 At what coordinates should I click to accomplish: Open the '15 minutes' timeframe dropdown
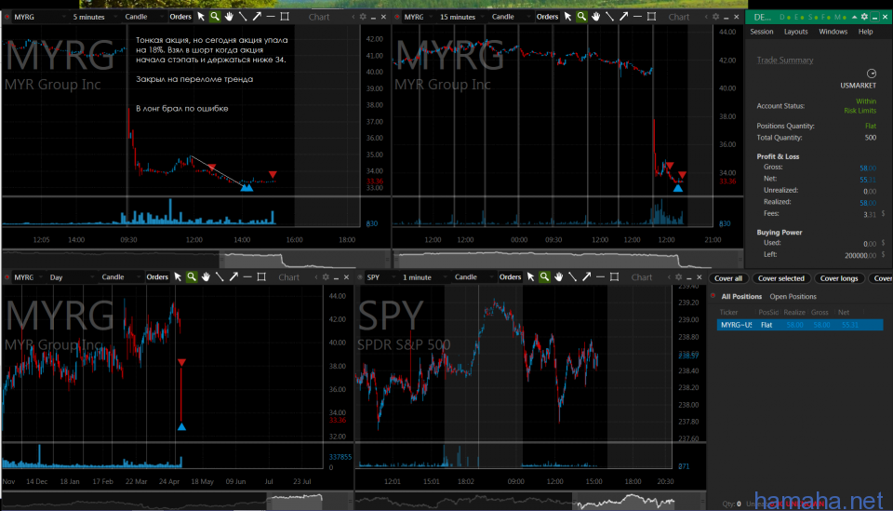click(462, 17)
